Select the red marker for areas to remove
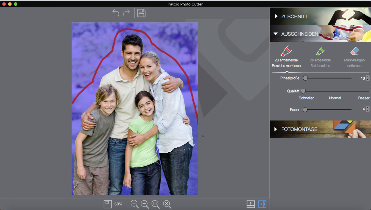Screen dimensions: 371x210 (x=286, y=51)
